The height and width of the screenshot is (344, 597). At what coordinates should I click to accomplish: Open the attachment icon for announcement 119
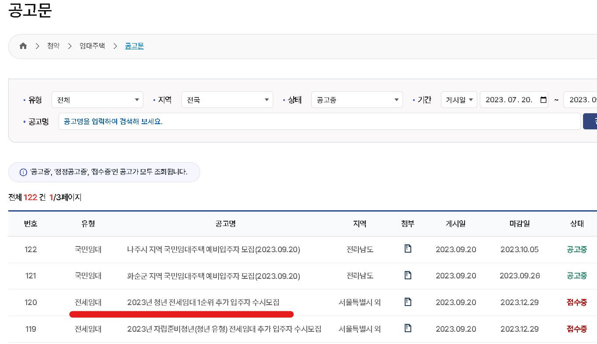click(408, 329)
